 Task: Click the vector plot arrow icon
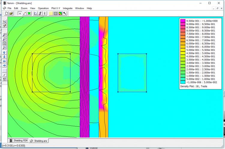click(65, 14)
